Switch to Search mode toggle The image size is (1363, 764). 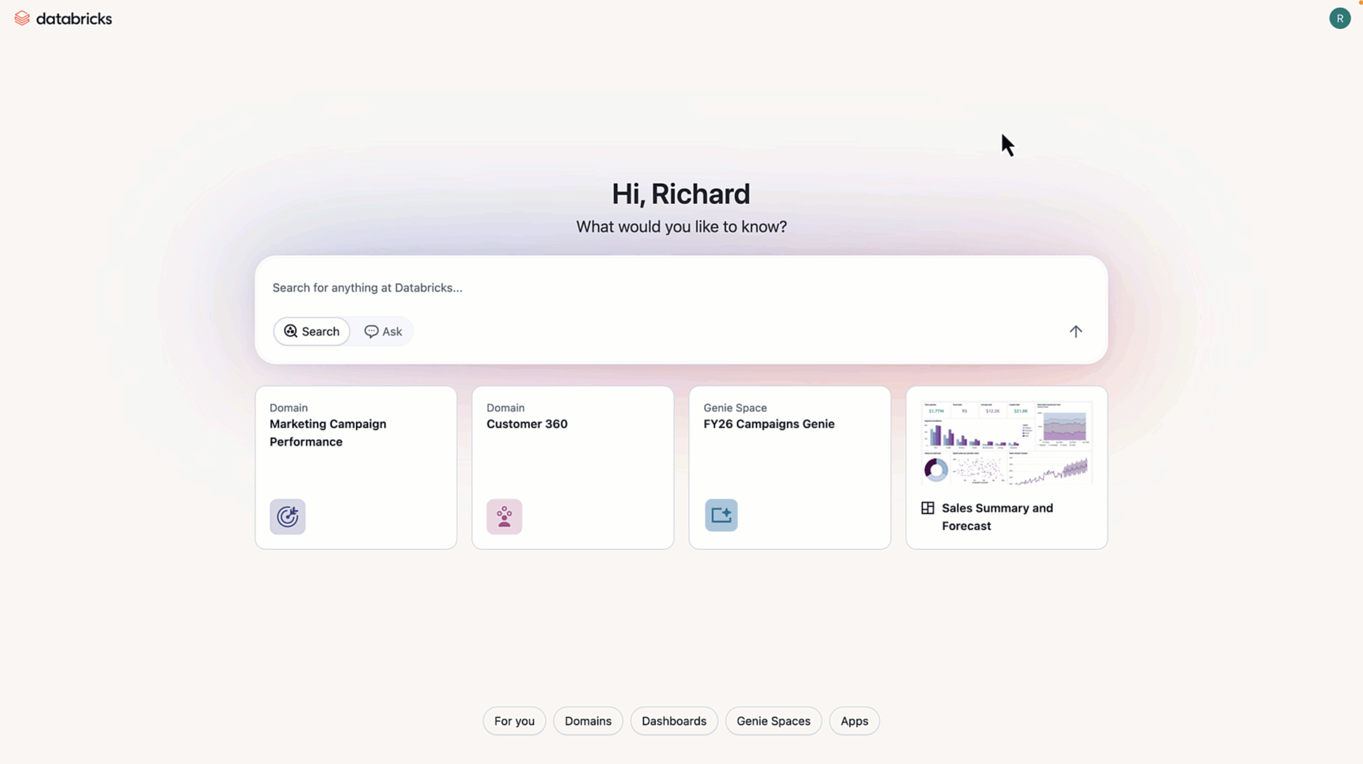coord(311,331)
